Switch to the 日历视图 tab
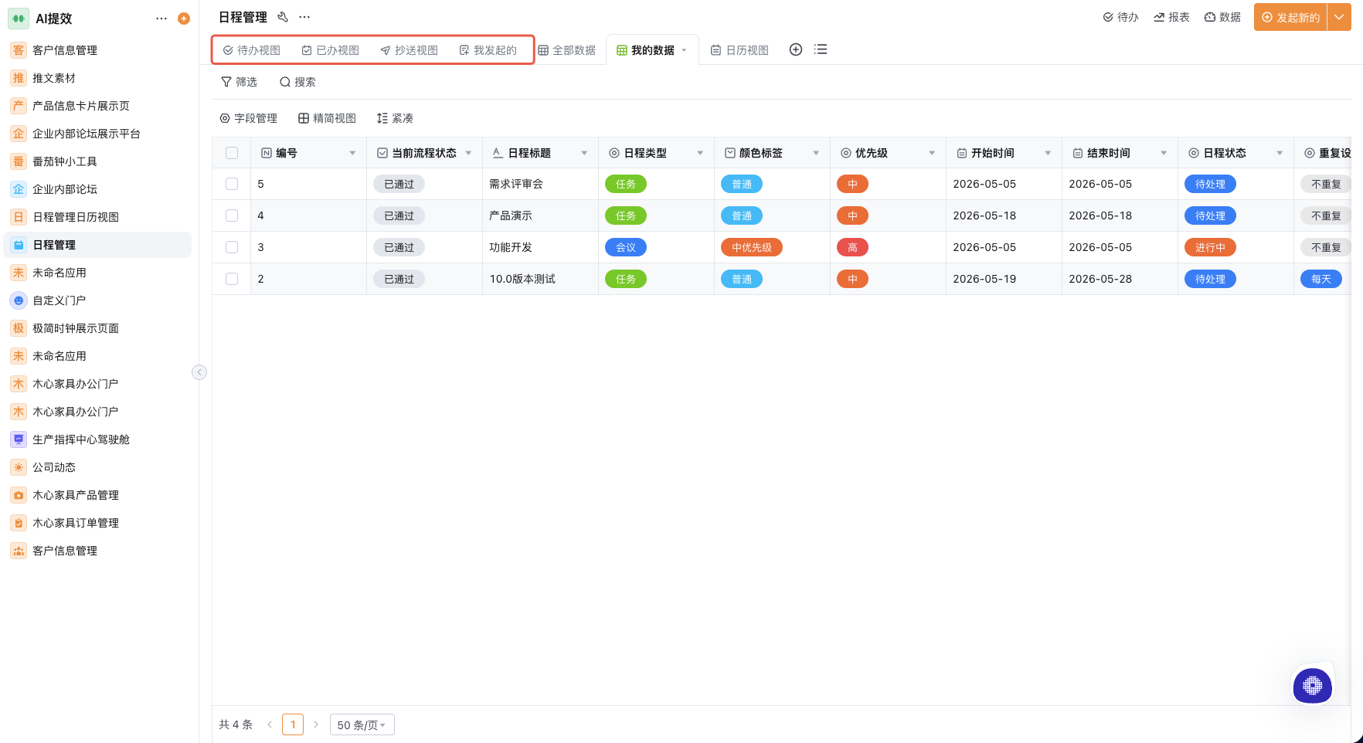This screenshot has width=1363, height=743. click(x=739, y=50)
